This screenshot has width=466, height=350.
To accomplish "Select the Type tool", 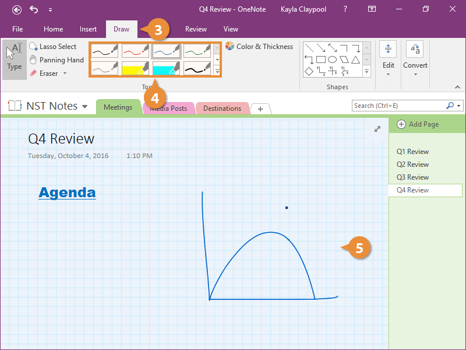I will 14,59.
